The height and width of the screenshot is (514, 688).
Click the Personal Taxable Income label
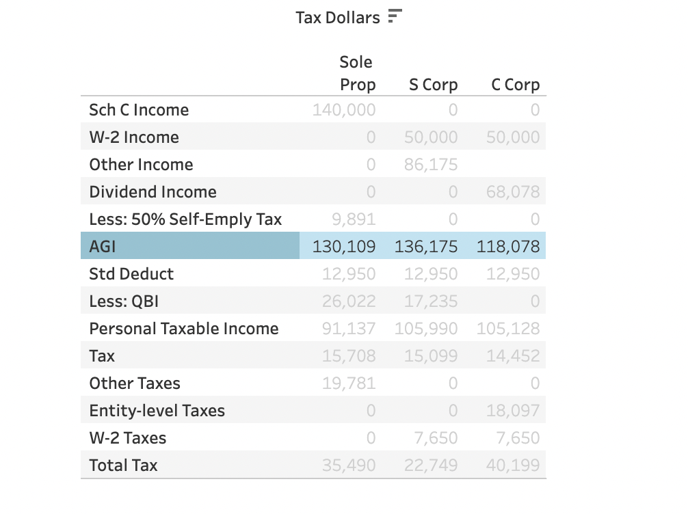click(184, 329)
